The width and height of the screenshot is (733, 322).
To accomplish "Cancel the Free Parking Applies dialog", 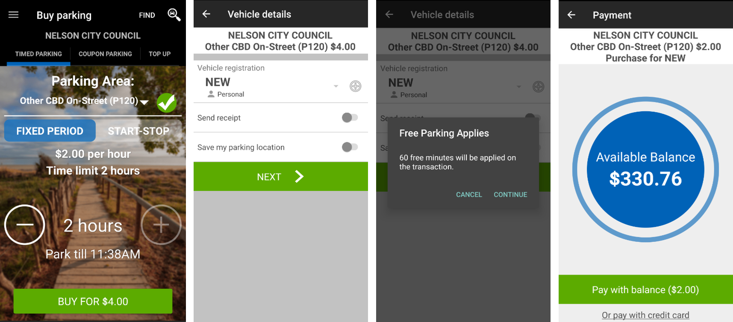I will coord(469,194).
